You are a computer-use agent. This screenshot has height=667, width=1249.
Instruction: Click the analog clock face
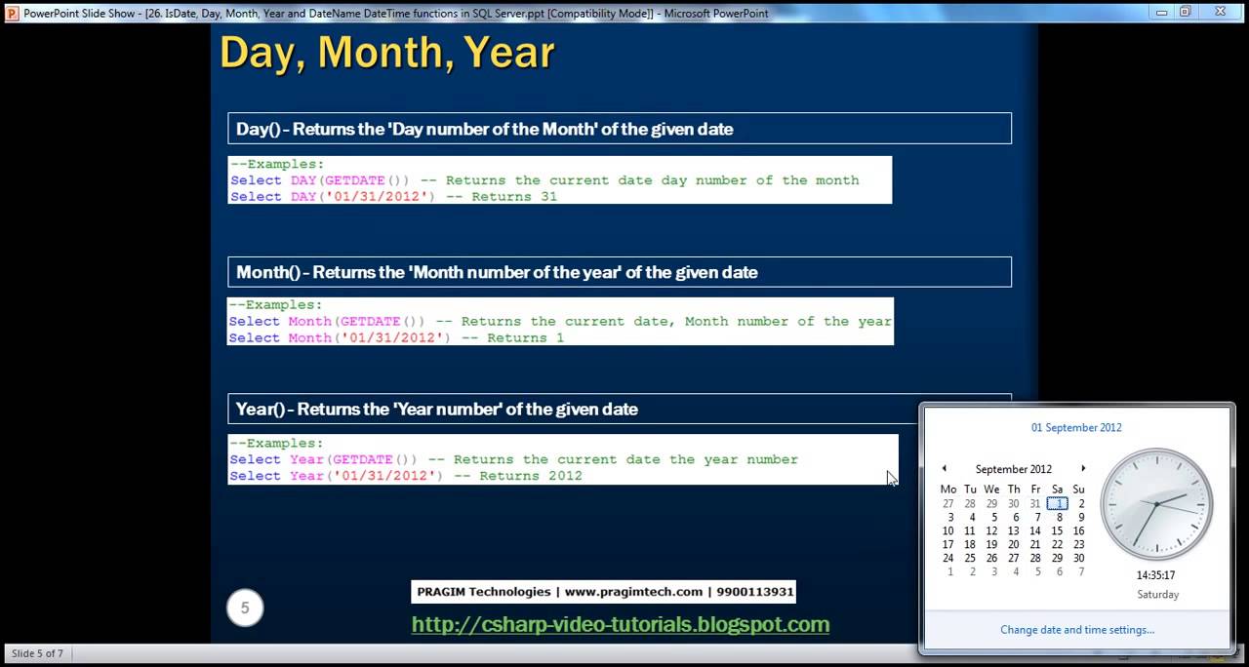pos(1156,504)
